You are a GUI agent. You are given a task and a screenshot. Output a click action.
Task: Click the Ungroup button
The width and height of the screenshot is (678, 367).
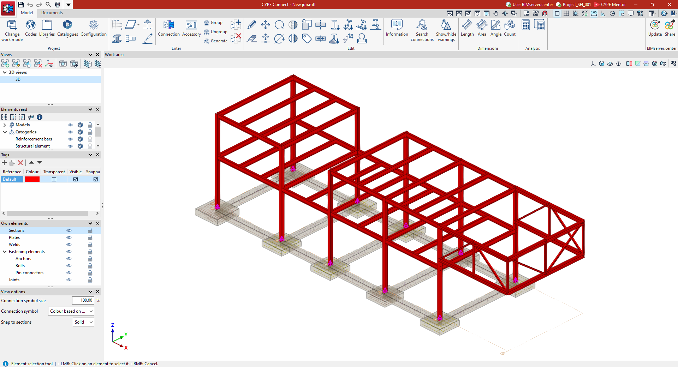(216, 32)
